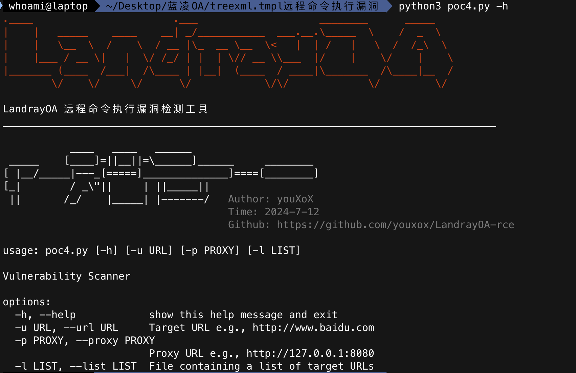
Task: Click 'File containing a list of target URLs'
Action: 261,366
